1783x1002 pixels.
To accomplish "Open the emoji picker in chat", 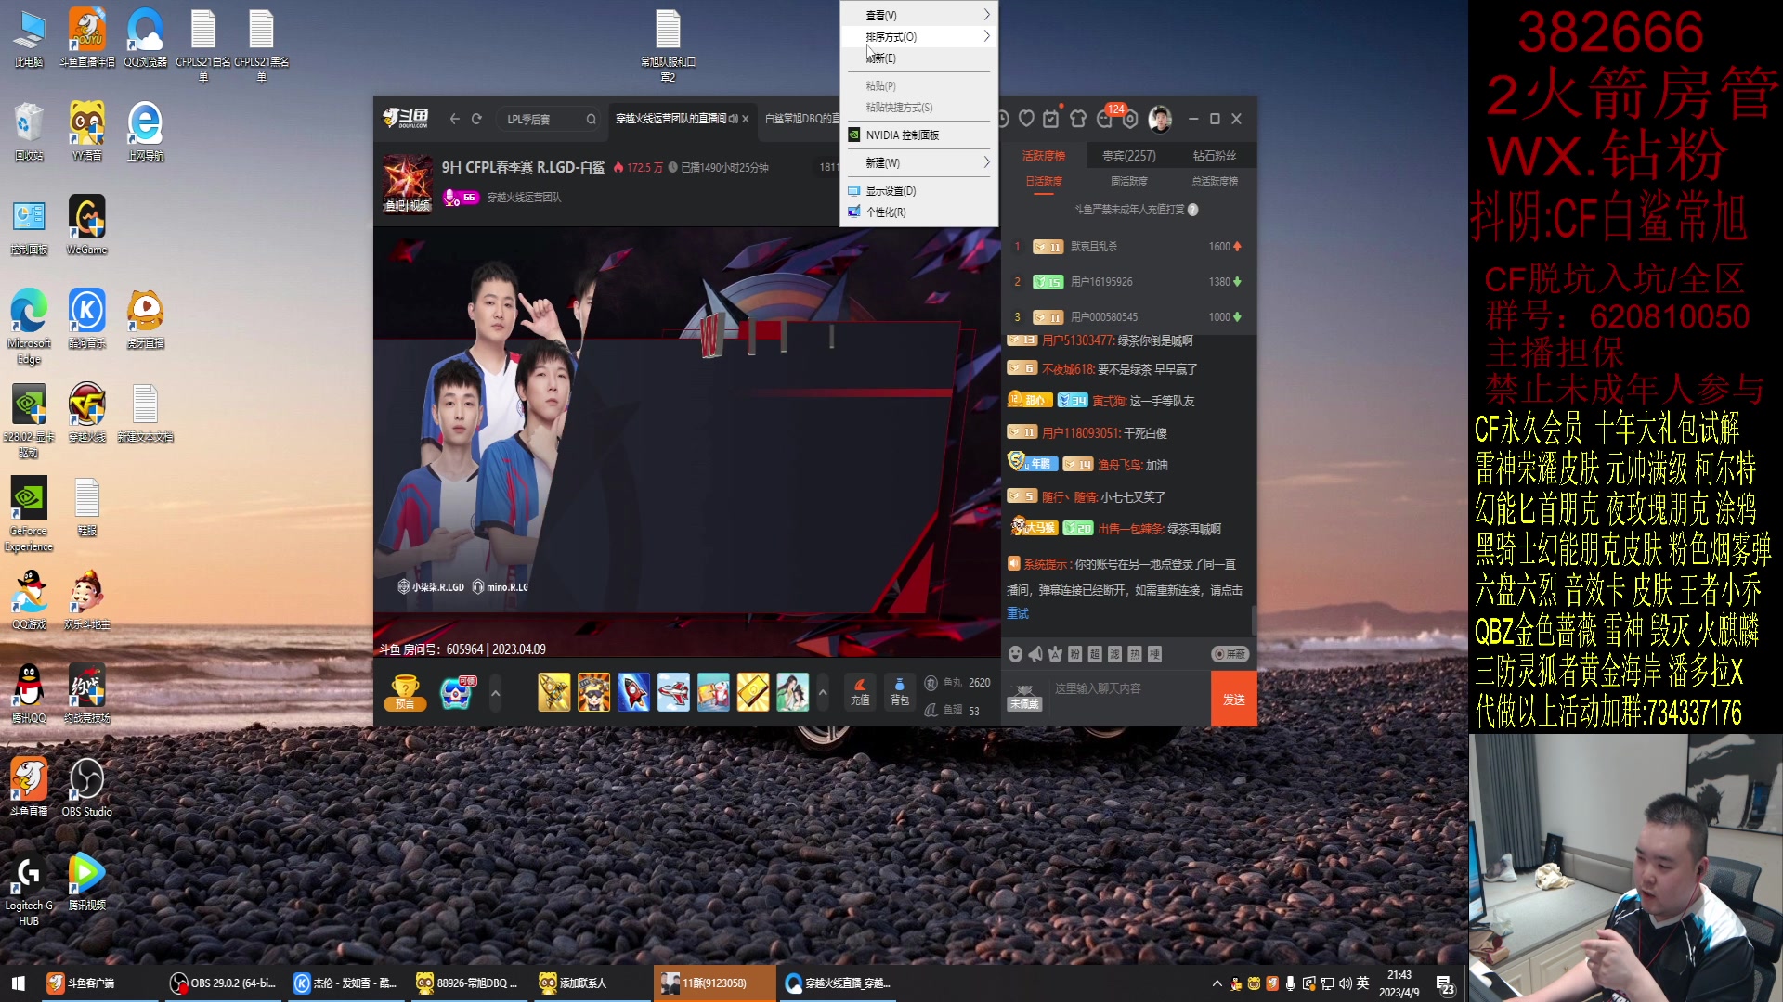I will coord(1015,654).
